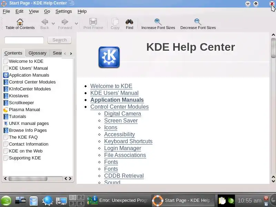Follow the KDE Users' Manual link on the page
Image resolution: width=276 pixels, height=207 pixels.
[x=115, y=93]
